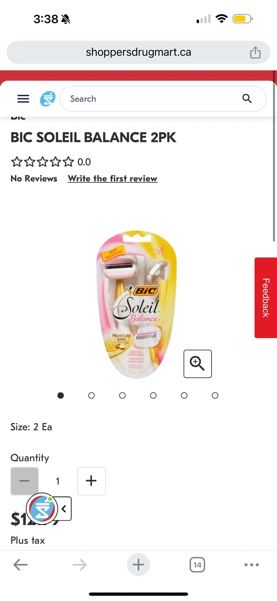Select the fourth image carousel dot
The height and width of the screenshot is (601, 277).
coord(153,396)
